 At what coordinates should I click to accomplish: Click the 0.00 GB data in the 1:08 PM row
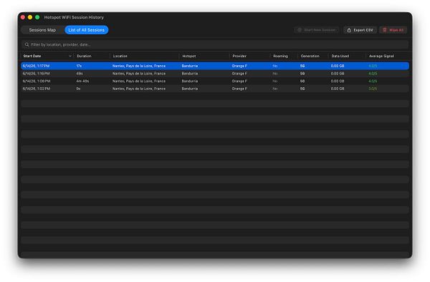(338, 82)
